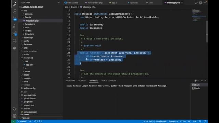
Task: Open composer.json in file tree
Action: (x=30, y=112)
